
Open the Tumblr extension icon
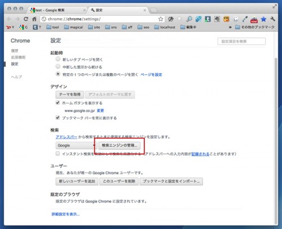(x=208, y=19)
